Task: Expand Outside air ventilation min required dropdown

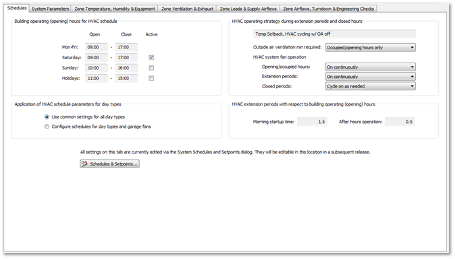Action: [x=370, y=47]
